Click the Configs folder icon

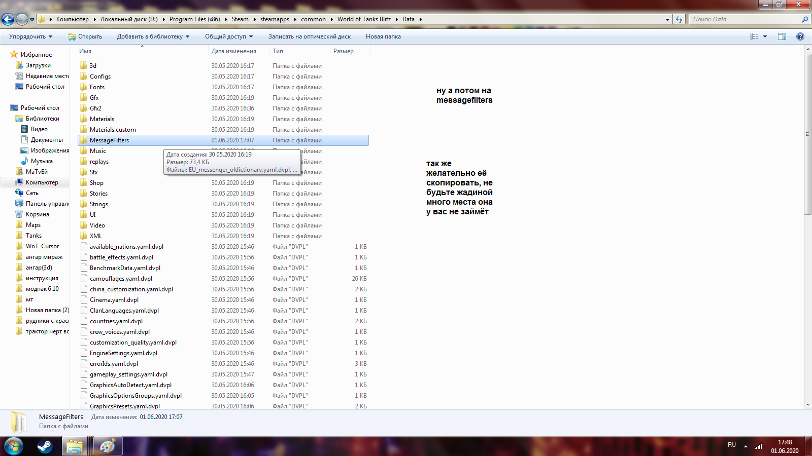pyautogui.click(x=84, y=77)
